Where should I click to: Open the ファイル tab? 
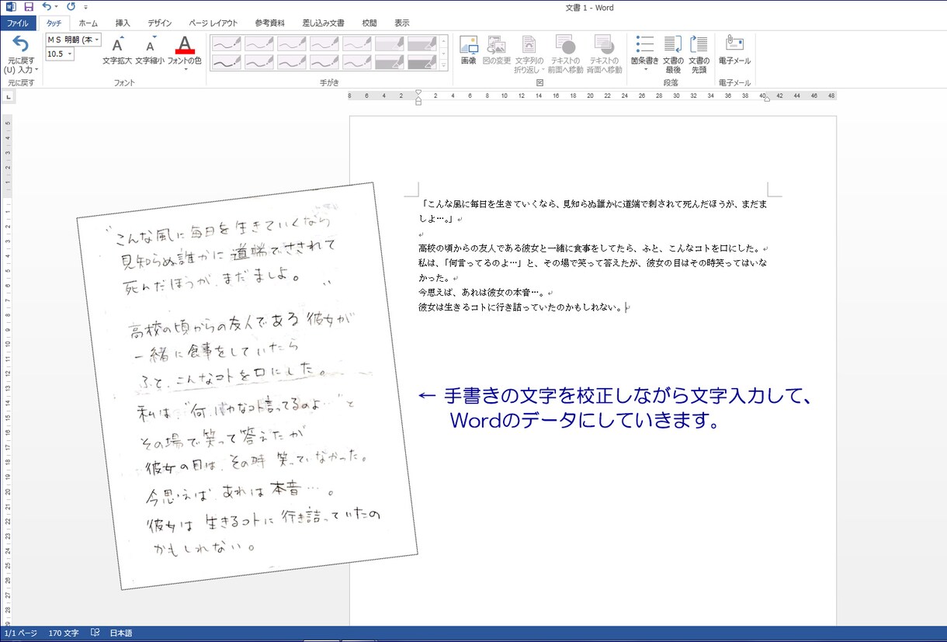(x=18, y=23)
